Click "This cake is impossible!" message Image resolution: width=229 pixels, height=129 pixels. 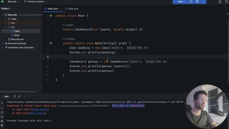[128, 106]
